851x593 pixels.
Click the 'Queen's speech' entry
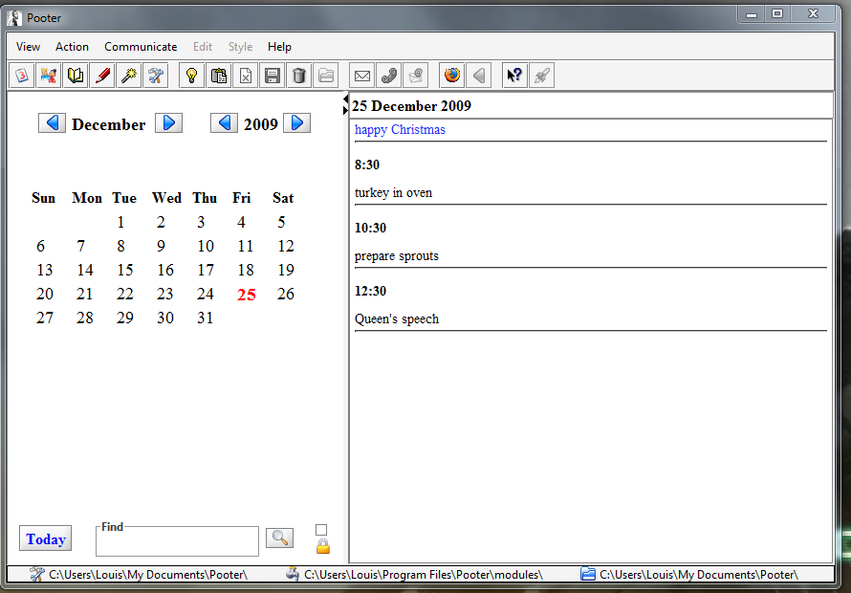397,318
